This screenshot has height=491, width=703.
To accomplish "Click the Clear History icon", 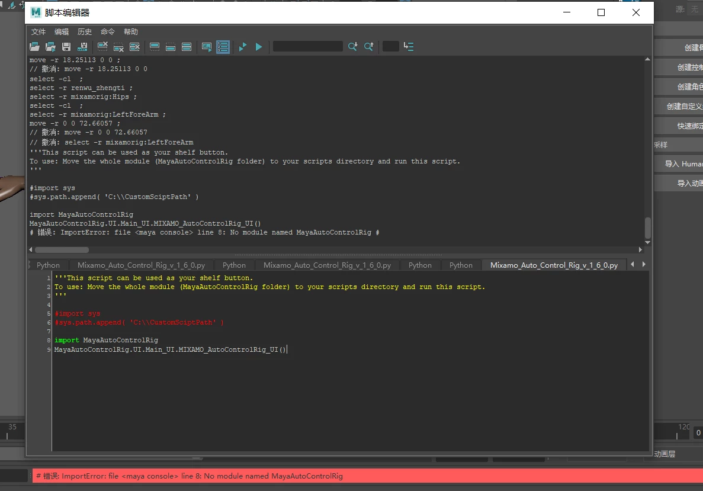I will (x=102, y=46).
